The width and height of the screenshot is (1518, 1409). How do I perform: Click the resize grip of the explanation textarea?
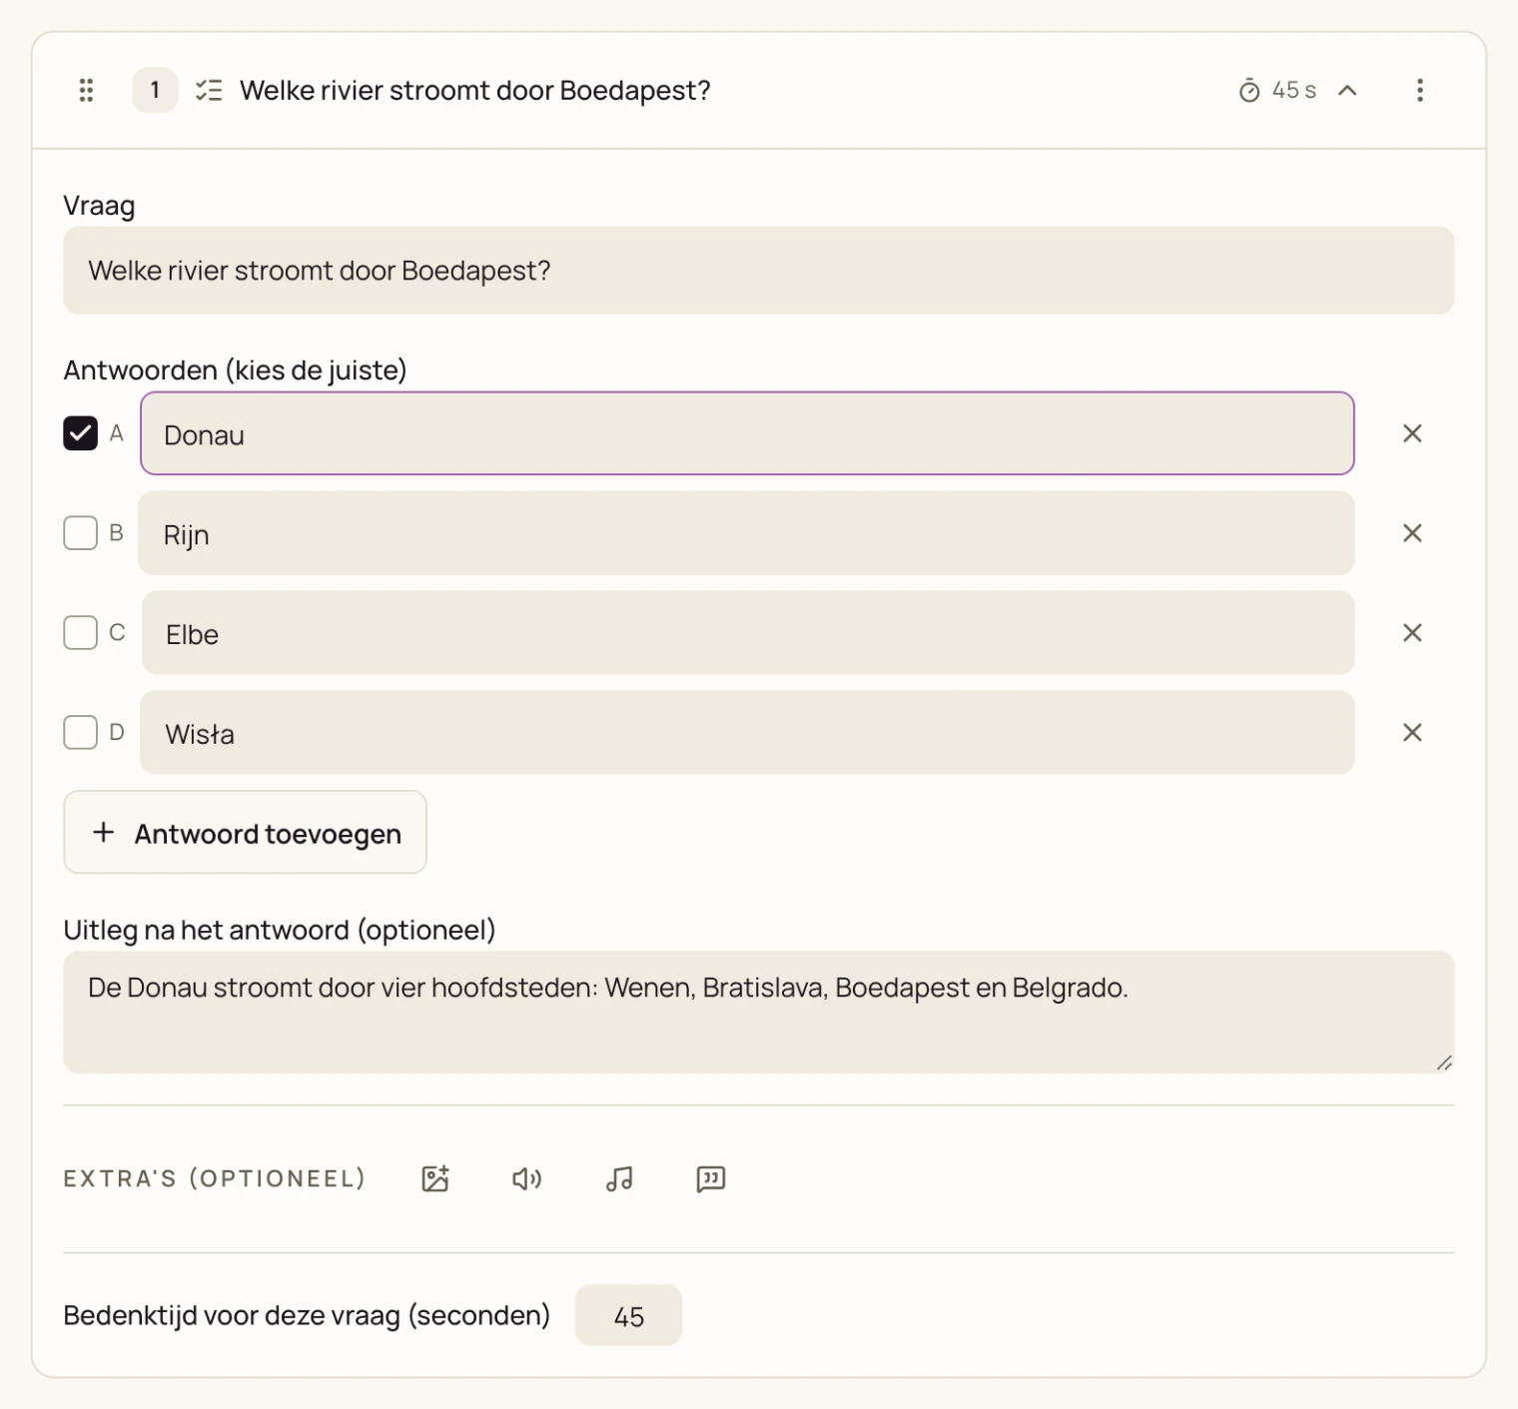[x=1444, y=1063]
